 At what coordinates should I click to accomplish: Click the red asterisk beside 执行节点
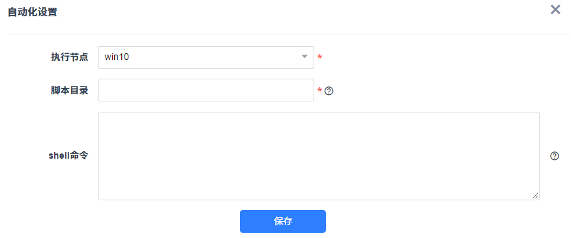[320, 57]
